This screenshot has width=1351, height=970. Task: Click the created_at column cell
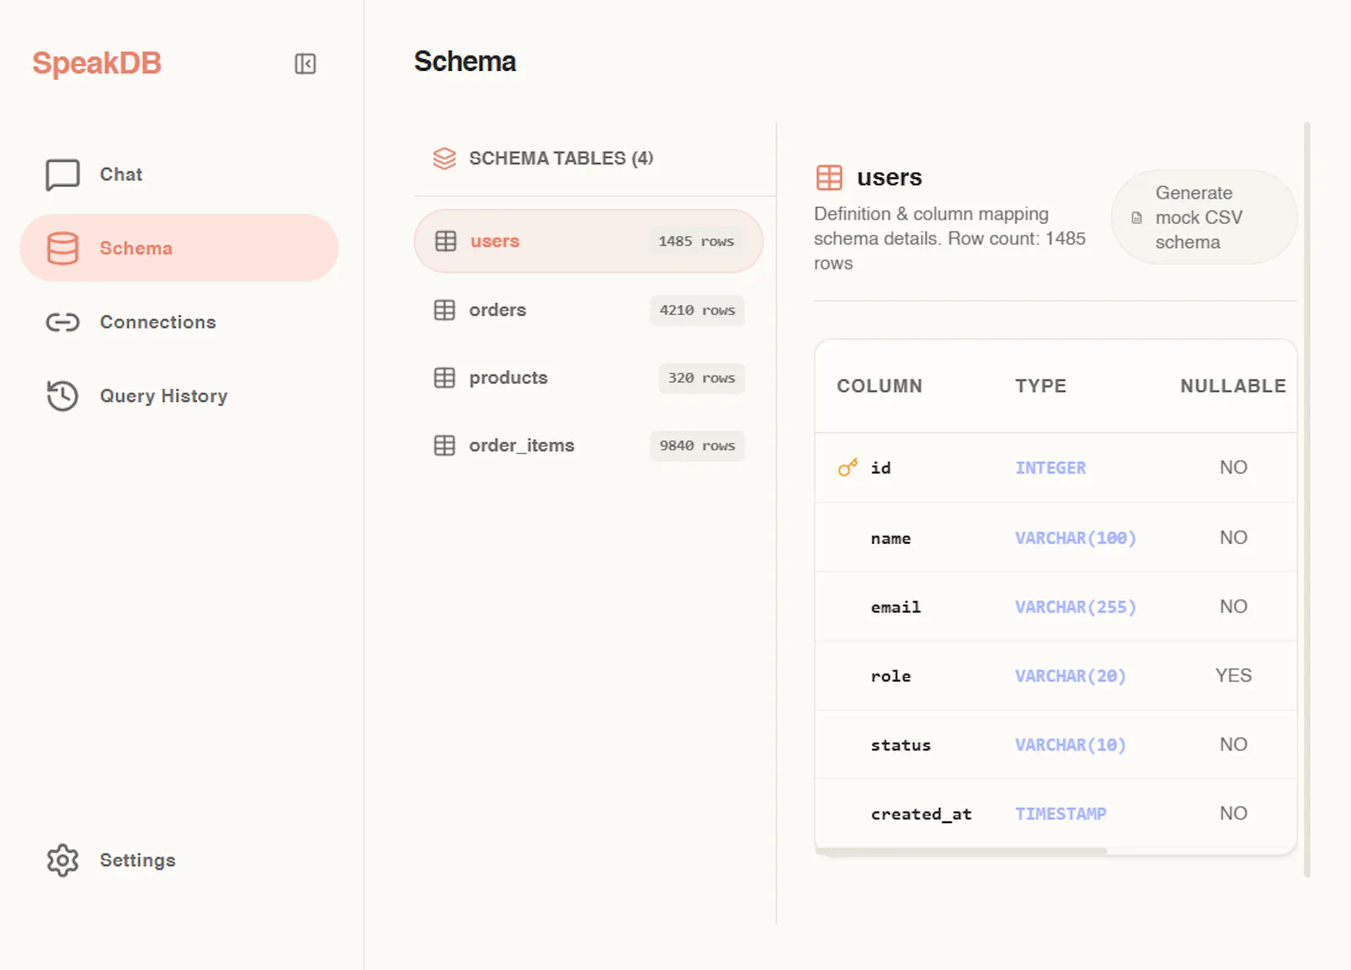click(x=921, y=814)
